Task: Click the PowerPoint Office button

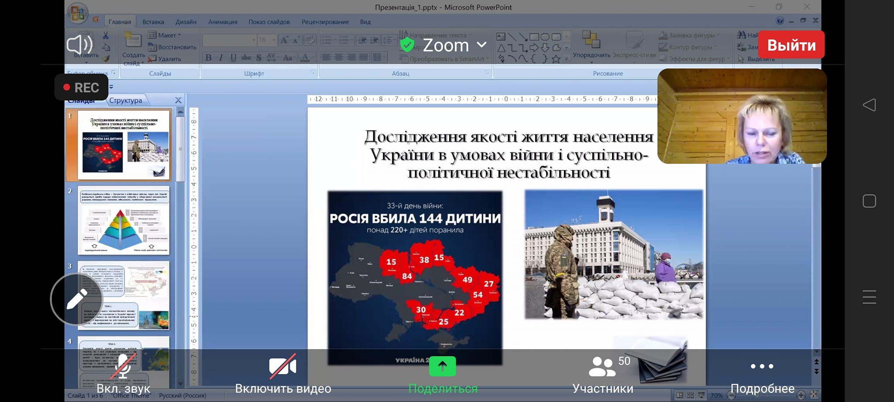Action: (77, 12)
